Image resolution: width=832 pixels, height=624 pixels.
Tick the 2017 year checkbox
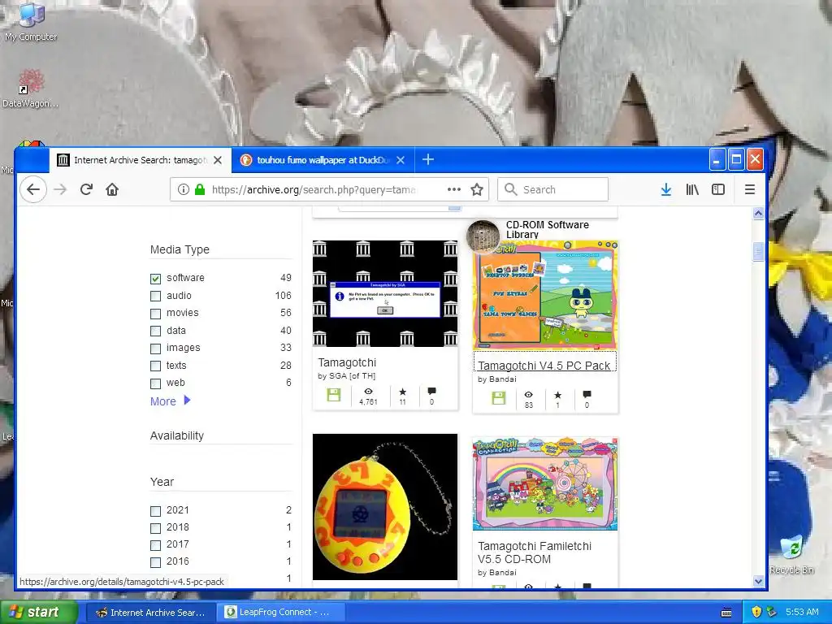point(155,545)
